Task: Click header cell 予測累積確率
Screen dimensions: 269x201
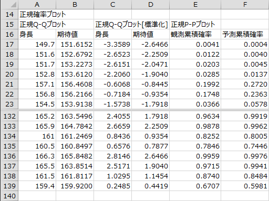Action: point(245,34)
